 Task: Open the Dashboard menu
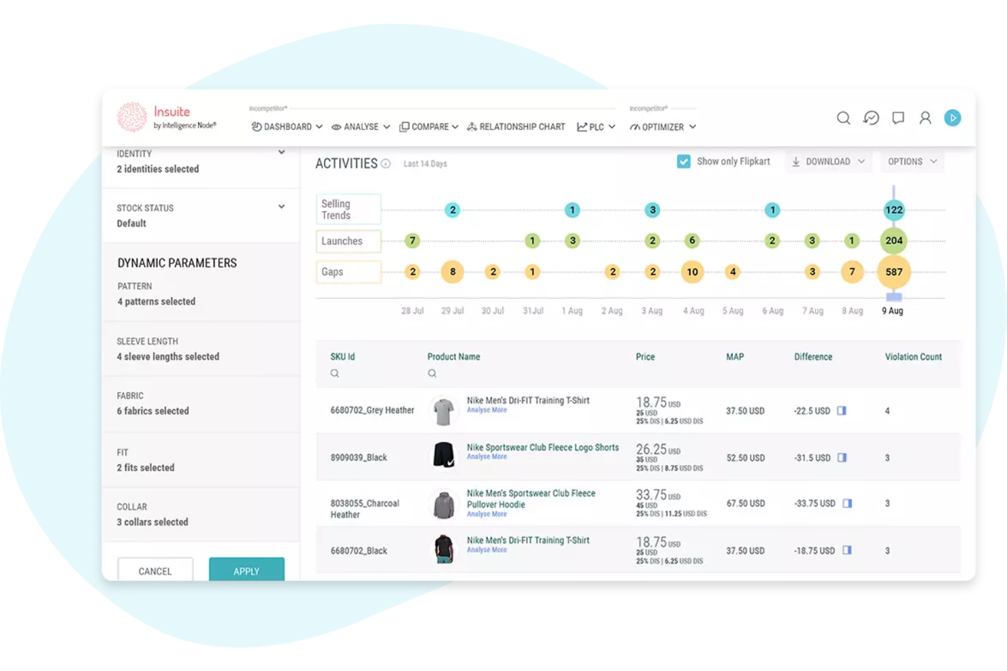click(x=287, y=126)
